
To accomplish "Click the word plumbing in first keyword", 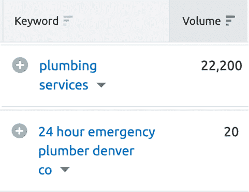I will click(68, 66).
